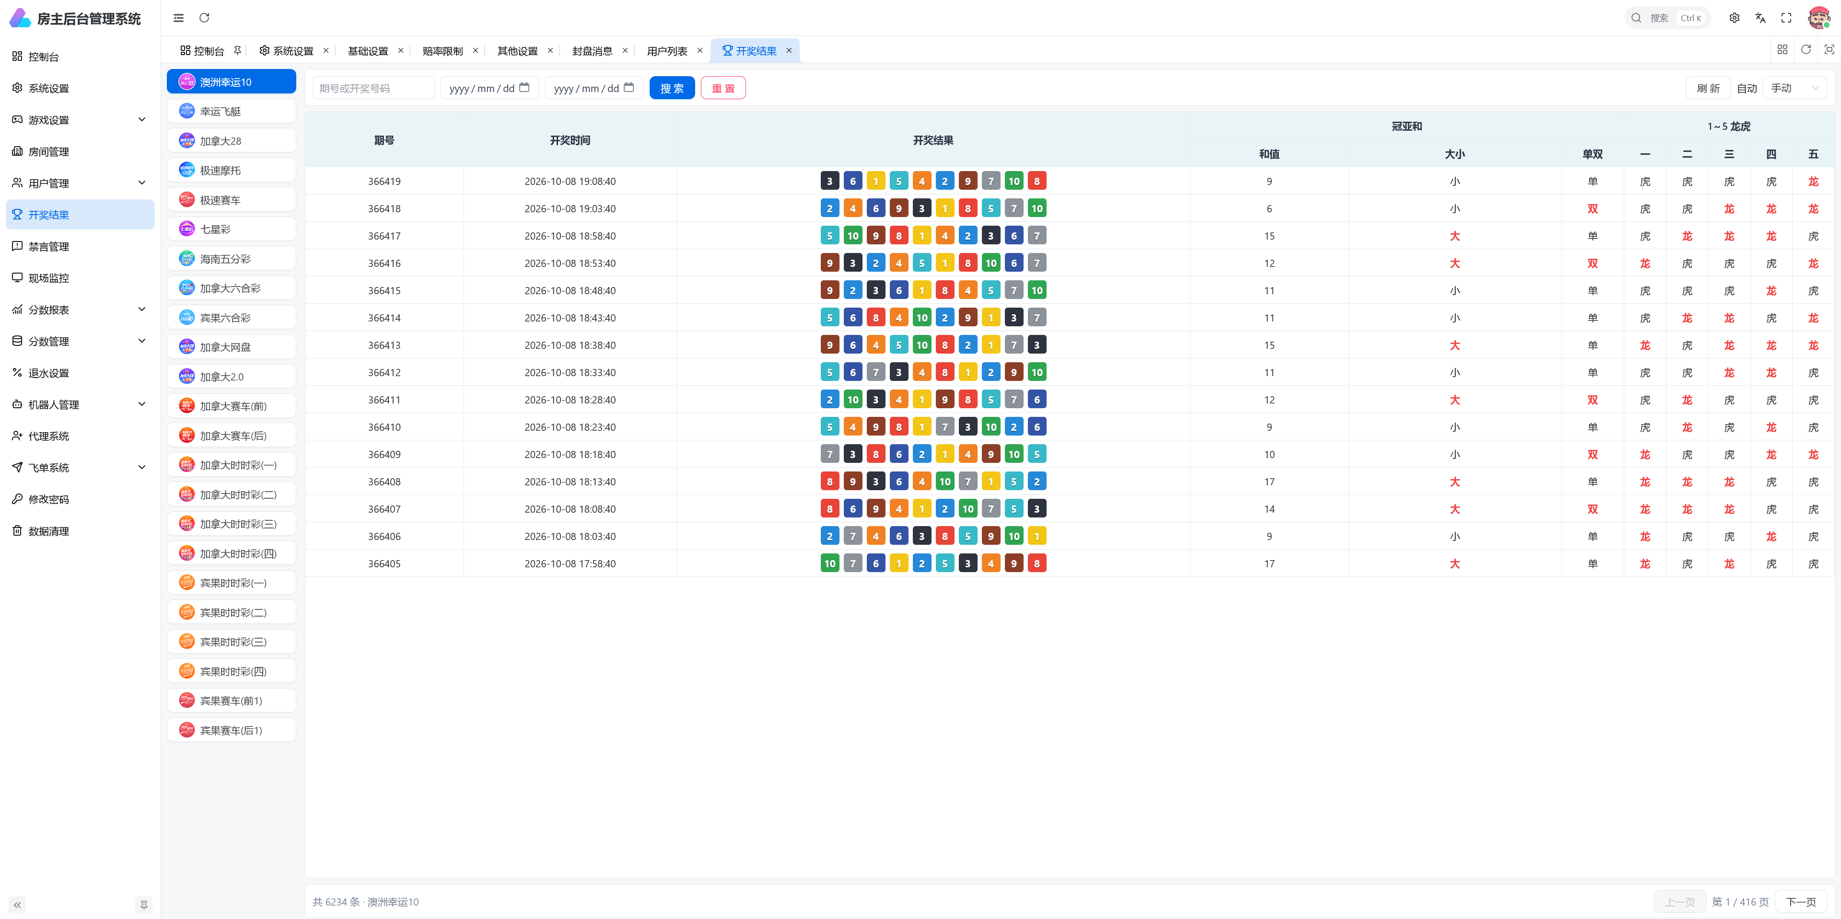The height and width of the screenshot is (919, 1841).
Task: Click the pin icon at sidebar bottom
Action: pos(144,905)
